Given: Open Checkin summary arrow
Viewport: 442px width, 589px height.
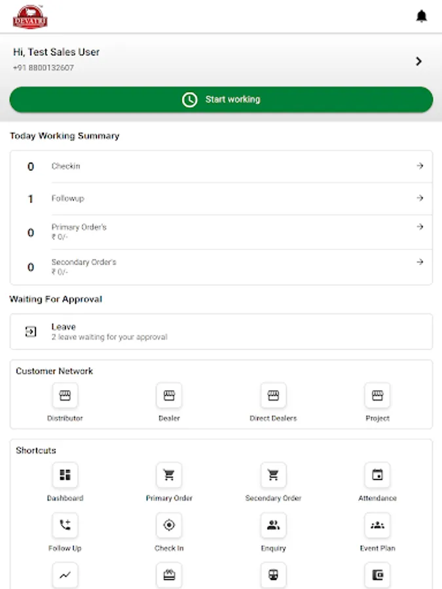Looking at the screenshot, I should (x=420, y=166).
